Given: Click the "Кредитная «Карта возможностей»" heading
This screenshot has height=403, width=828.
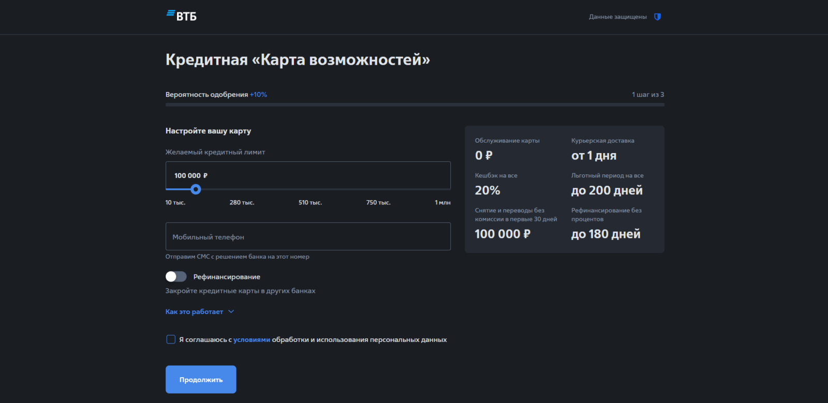Looking at the screenshot, I should click(x=298, y=60).
